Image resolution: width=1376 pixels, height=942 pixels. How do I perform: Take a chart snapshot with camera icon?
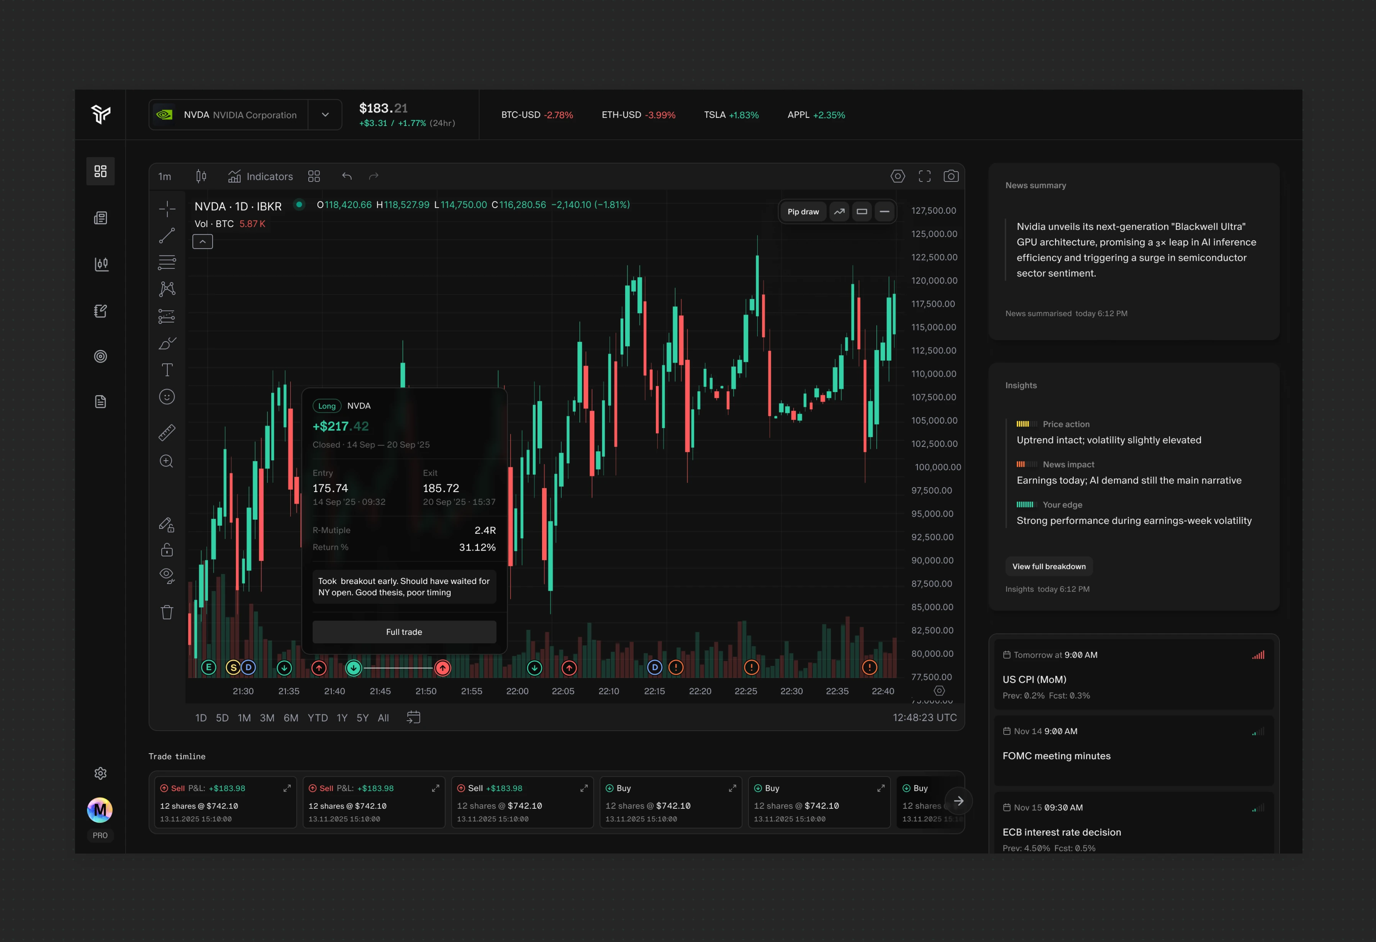pos(951,176)
